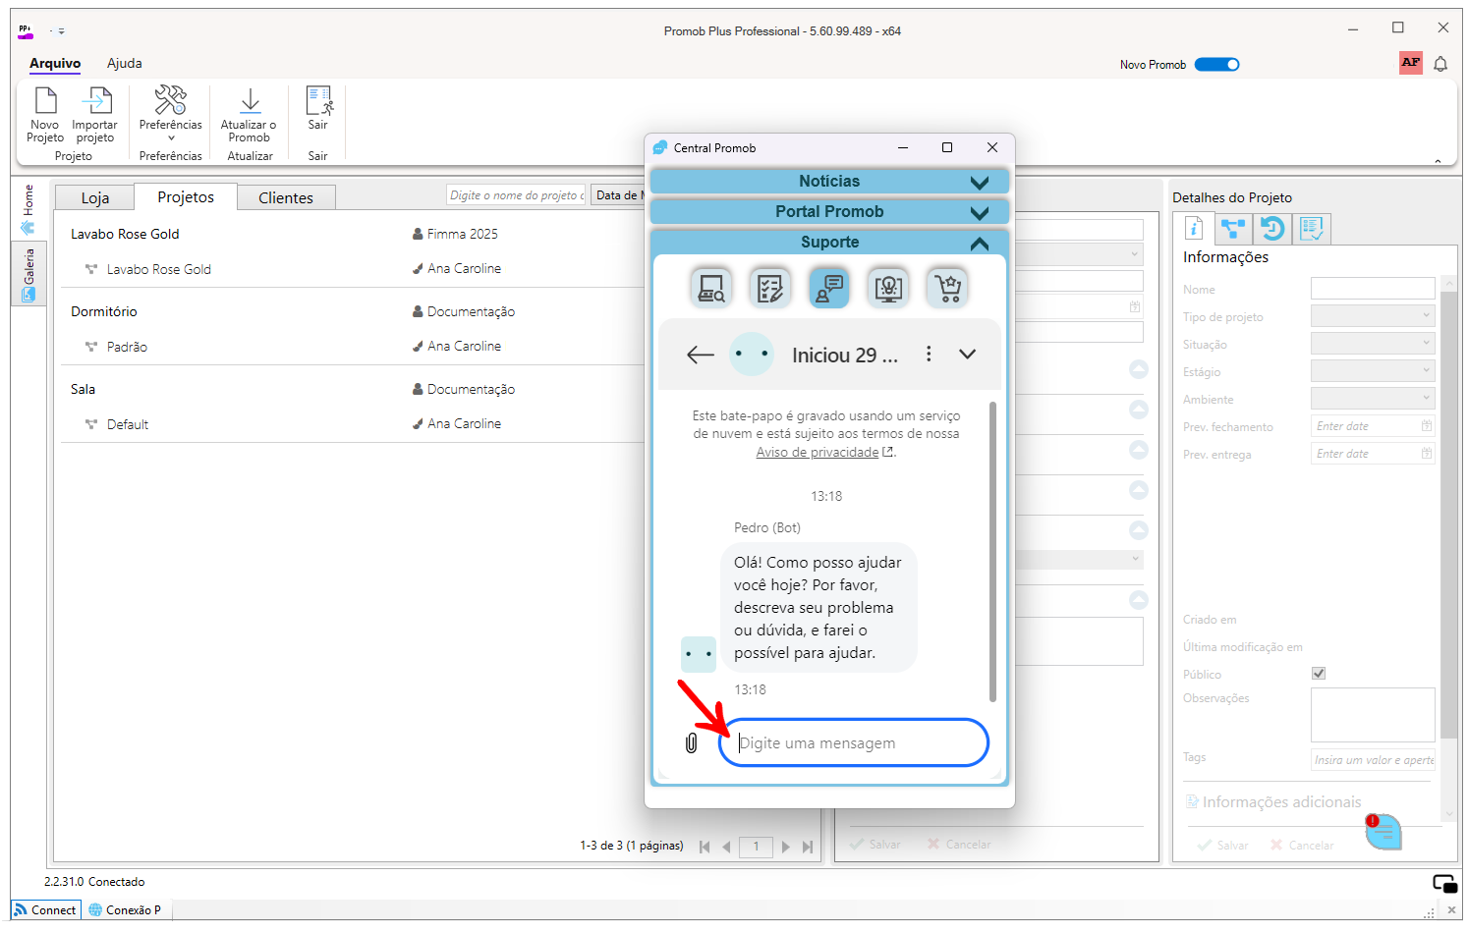The width and height of the screenshot is (1467, 932).
Task: Open the notifications bell icon
Action: click(x=1440, y=64)
